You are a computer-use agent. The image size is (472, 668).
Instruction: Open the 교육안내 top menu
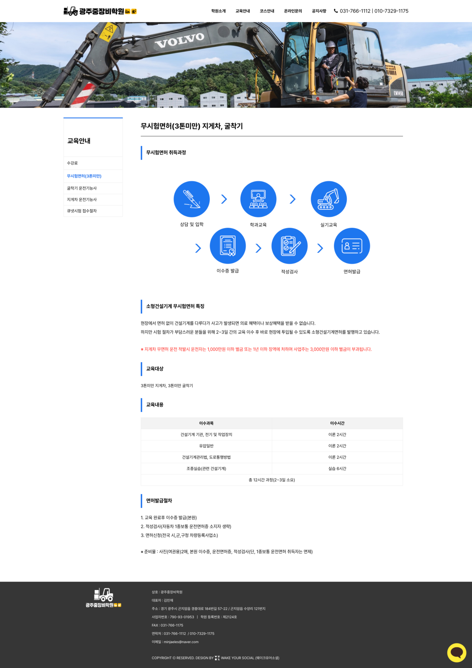[x=243, y=11]
